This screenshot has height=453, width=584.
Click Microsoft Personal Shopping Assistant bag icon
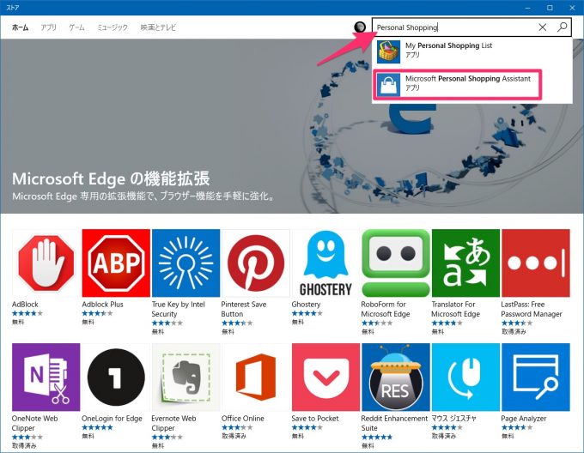pyautogui.click(x=388, y=84)
